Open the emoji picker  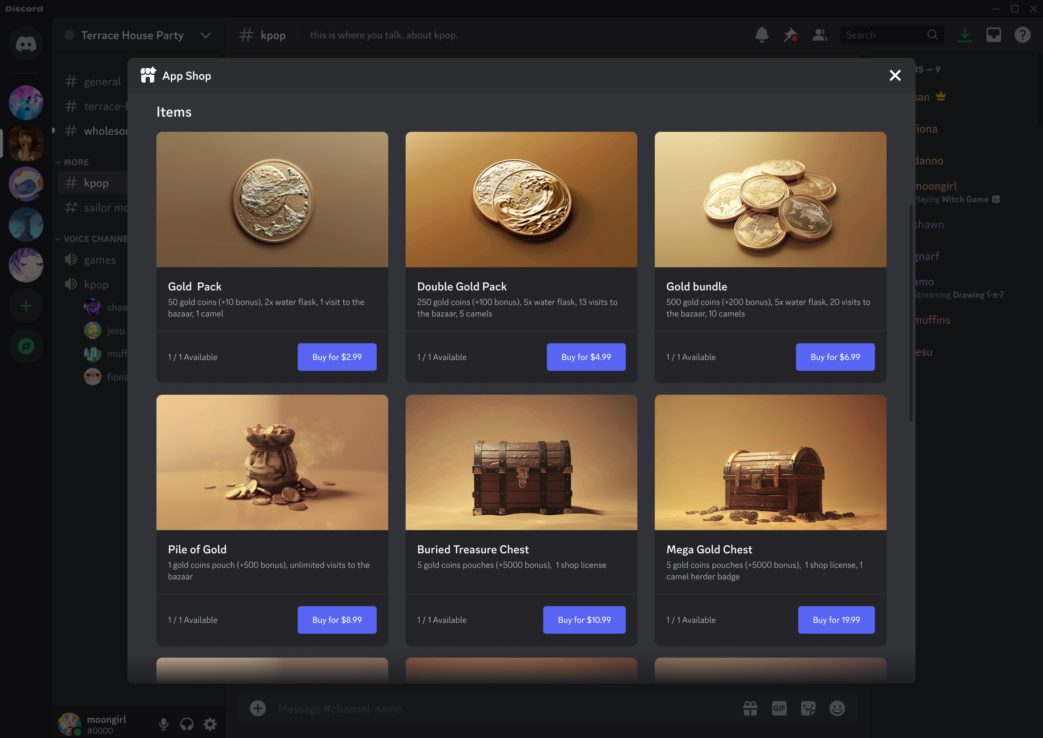click(838, 708)
